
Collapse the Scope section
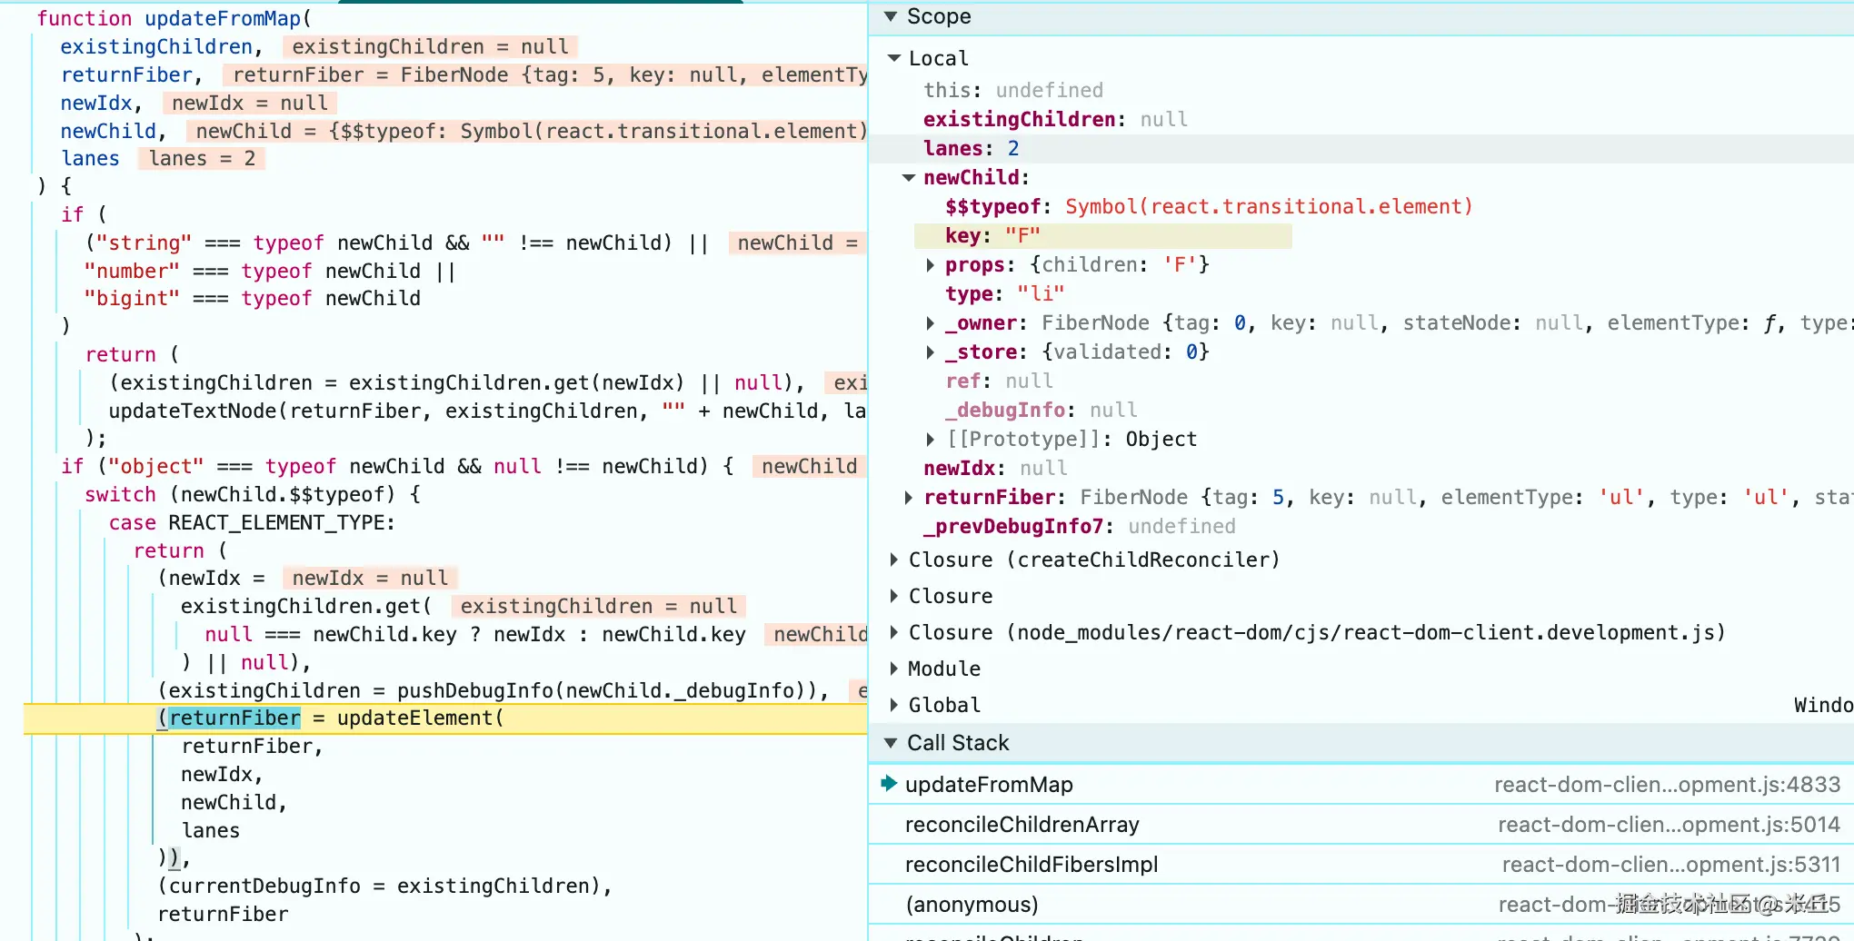[891, 16]
